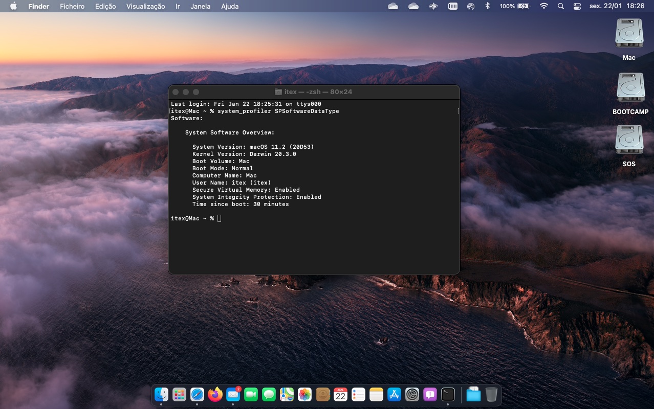Open Notes from the Dock
Screen dimensions: 654x409
(376, 395)
